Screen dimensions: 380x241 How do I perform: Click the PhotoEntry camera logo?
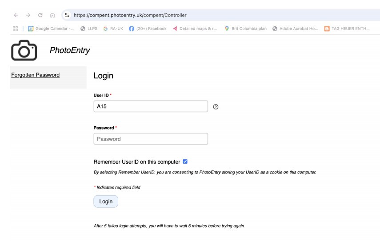(x=24, y=50)
